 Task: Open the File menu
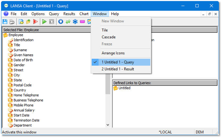coord(14,14)
